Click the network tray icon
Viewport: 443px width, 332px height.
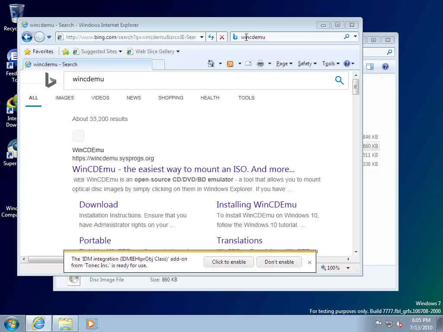[x=389, y=324]
